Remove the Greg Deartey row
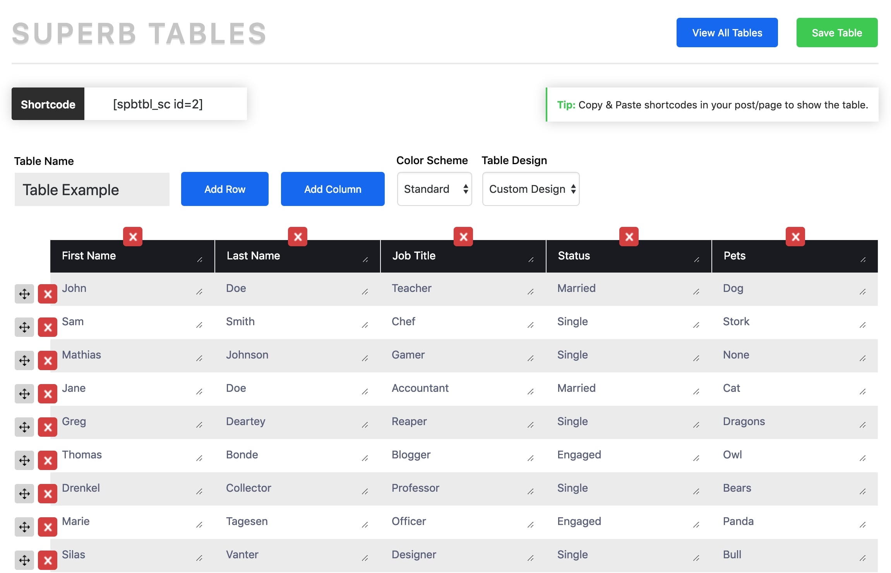Viewport: 891px width, 573px height. click(47, 427)
